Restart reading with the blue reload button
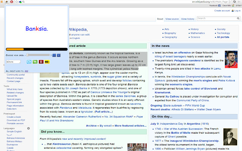242x151 pixels. click(29, 62)
